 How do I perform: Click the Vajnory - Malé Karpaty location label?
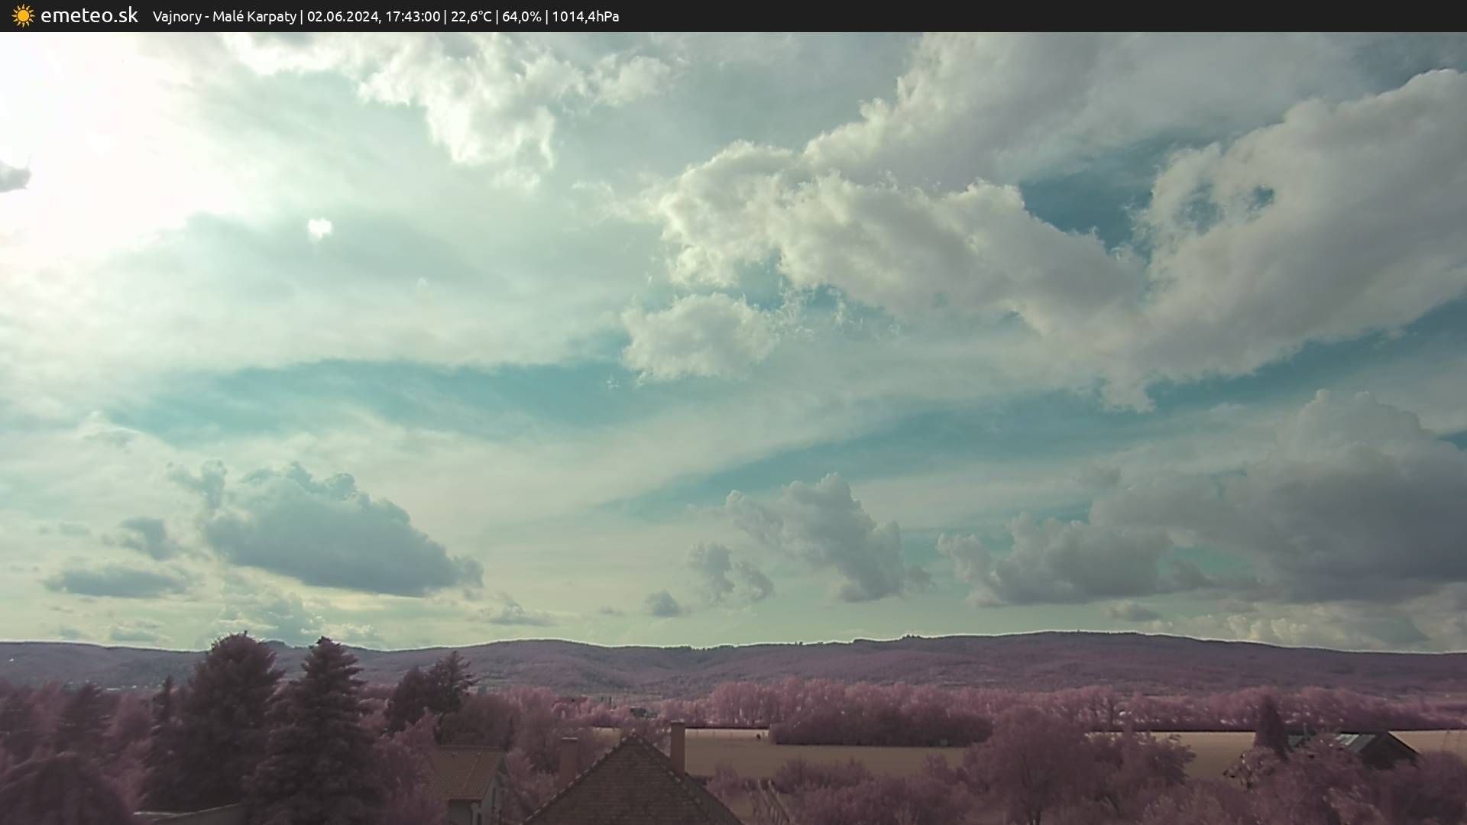224,16
